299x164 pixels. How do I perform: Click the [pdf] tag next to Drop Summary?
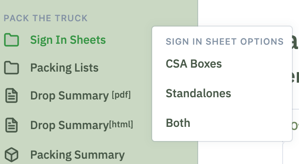coord(121,95)
